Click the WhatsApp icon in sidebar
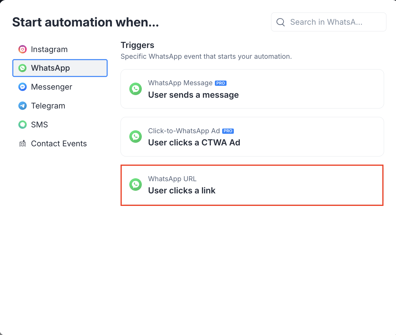 tap(22, 68)
